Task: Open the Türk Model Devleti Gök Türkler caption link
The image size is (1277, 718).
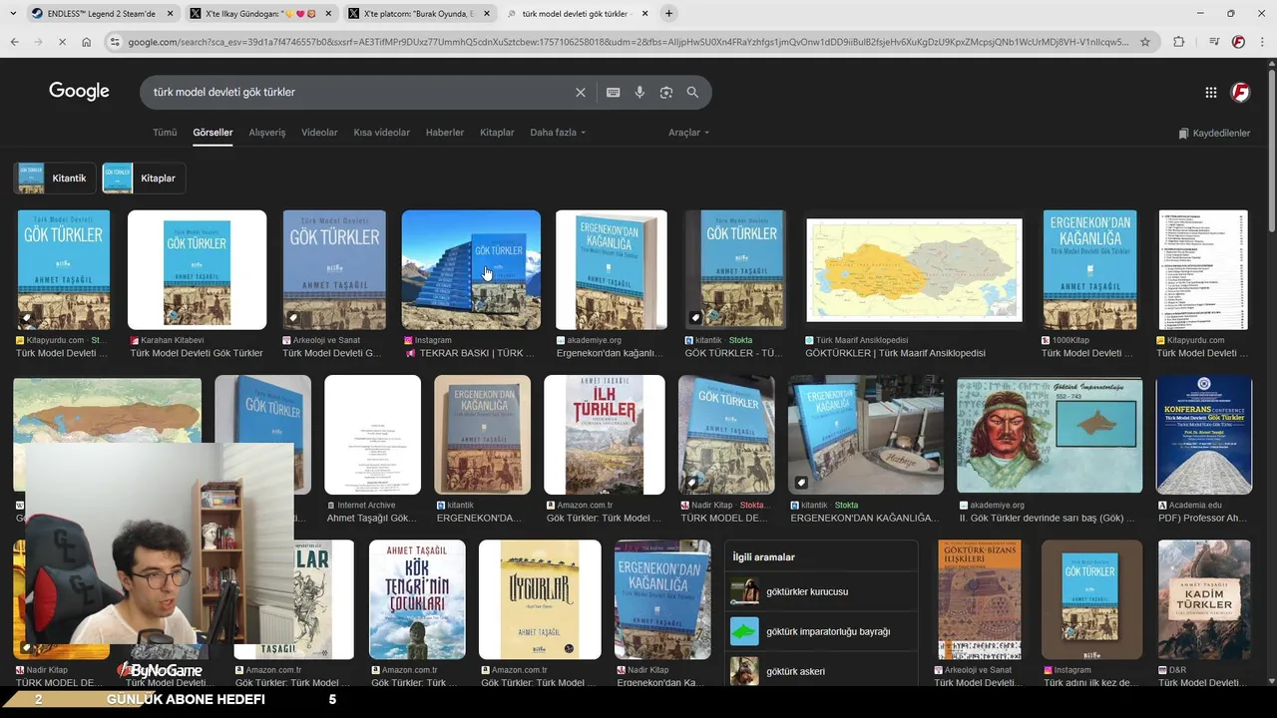Action: coord(197,353)
